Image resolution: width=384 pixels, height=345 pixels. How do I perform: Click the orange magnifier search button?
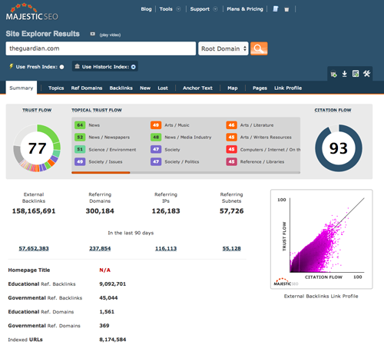pyautogui.click(x=259, y=48)
